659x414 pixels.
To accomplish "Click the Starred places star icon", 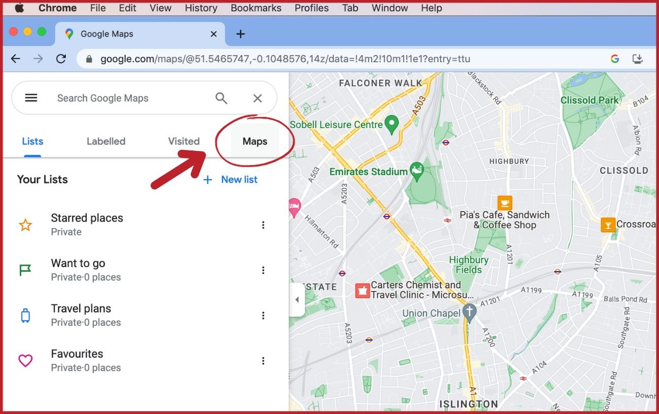I will coord(25,225).
